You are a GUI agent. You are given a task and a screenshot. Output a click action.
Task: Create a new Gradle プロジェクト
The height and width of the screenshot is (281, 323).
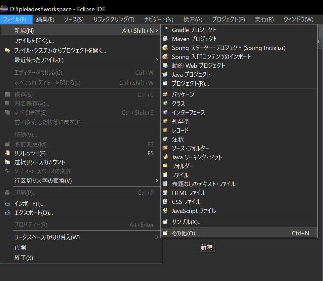click(x=194, y=29)
